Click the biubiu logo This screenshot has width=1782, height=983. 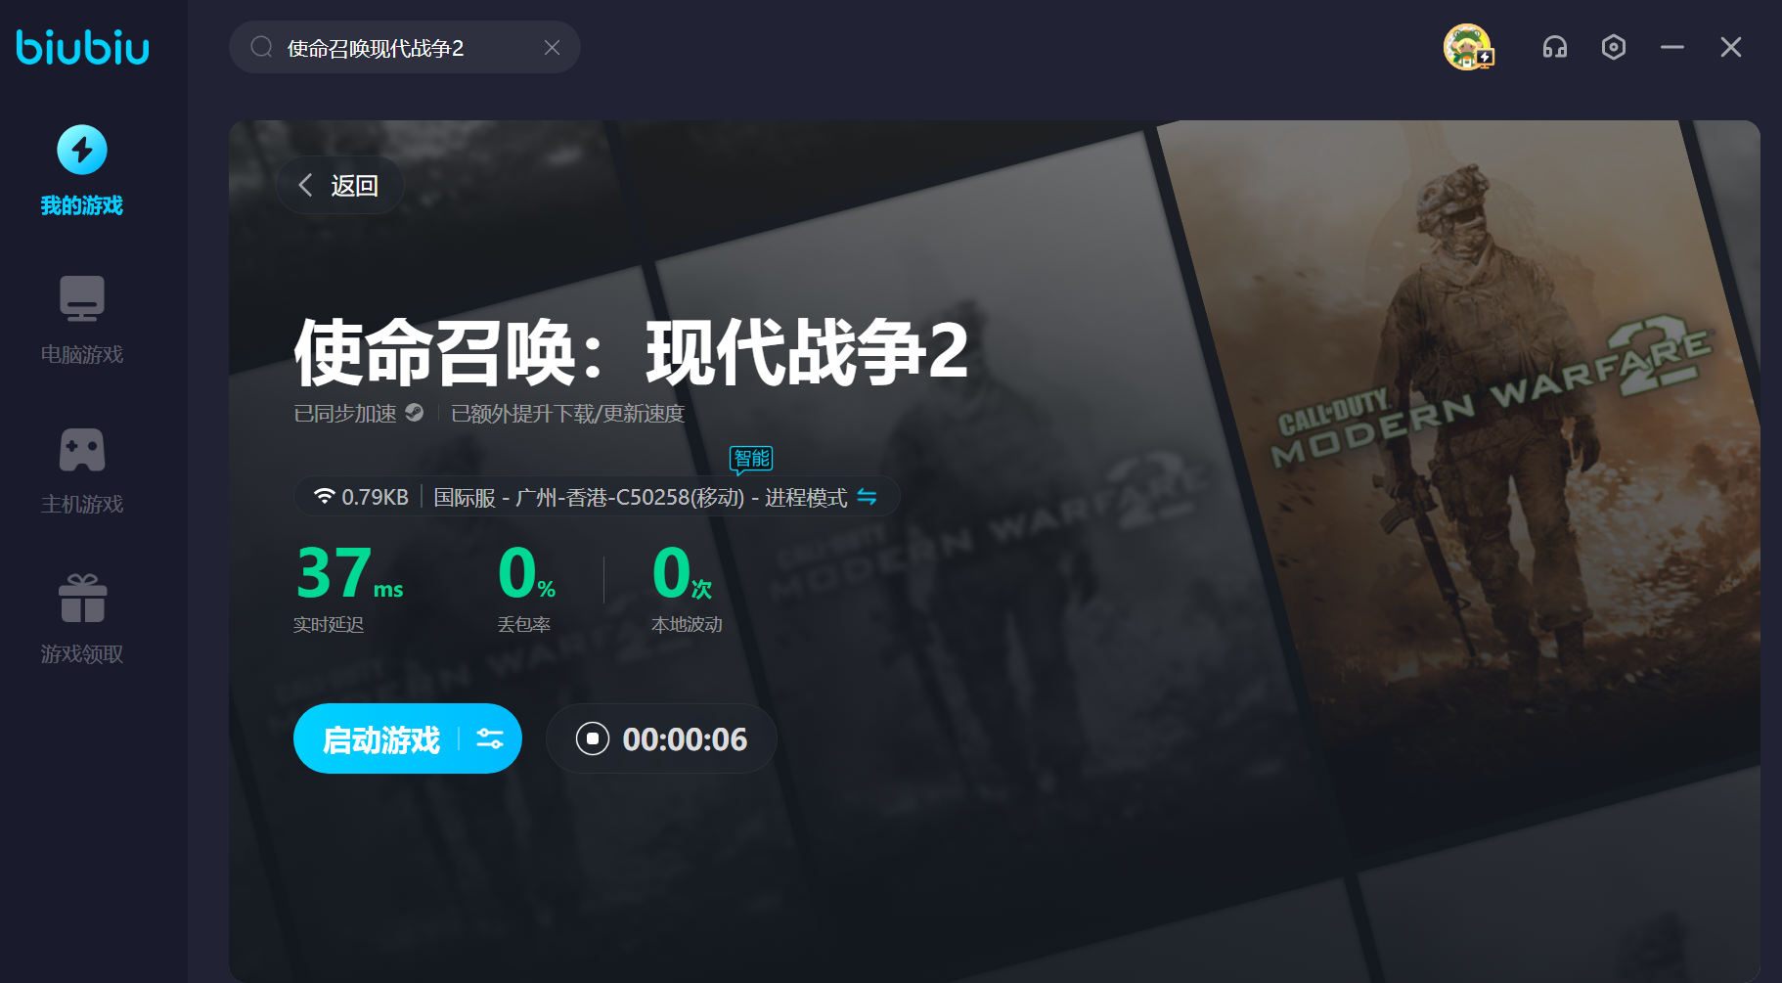coord(82,47)
